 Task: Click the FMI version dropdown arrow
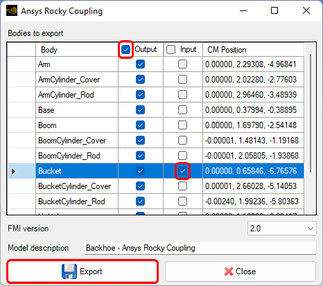pos(311,229)
